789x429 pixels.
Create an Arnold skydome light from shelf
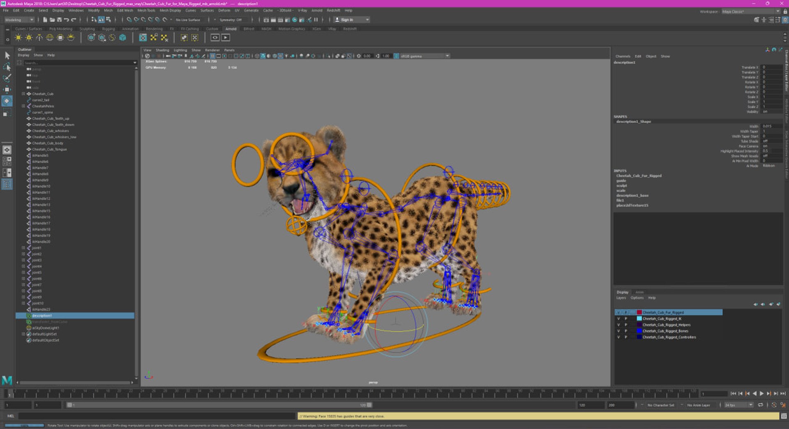50,38
